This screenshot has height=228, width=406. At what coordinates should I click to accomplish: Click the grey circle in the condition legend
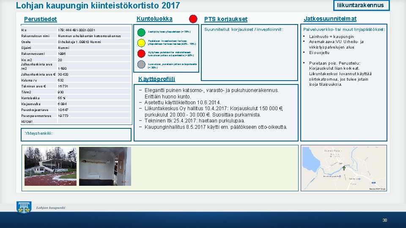141,64
